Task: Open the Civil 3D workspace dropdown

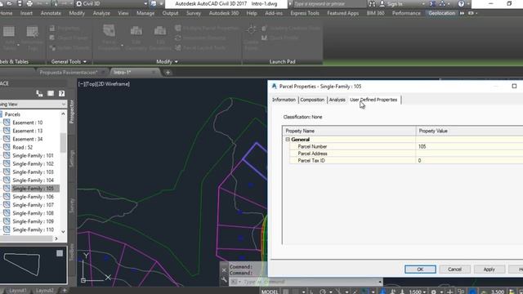Action: [x=145, y=3]
